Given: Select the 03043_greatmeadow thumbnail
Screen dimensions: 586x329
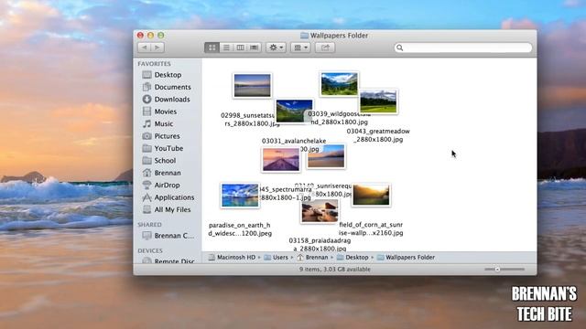Looking at the screenshot, I should tap(378, 101).
